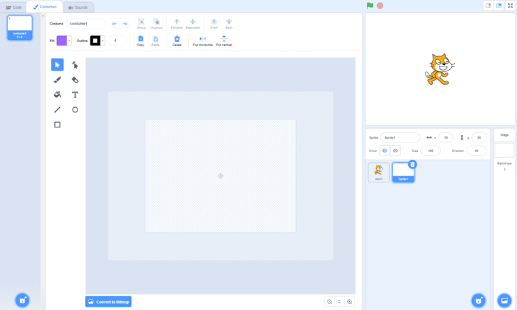This screenshot has height=310, width=517.
Task: Edit the sprite Direction field
Action: 477,151
